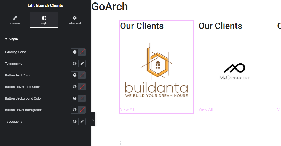The width and height of the screenshot is (281, 146).
Task: Click View All link under buildanta
Action: [127, 109]
